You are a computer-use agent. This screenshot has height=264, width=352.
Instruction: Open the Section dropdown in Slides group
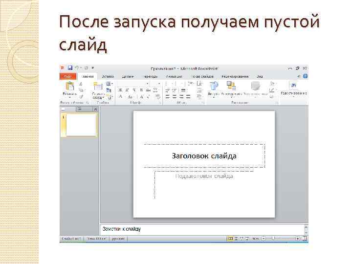pyautogui.click(x=110, y=97)
